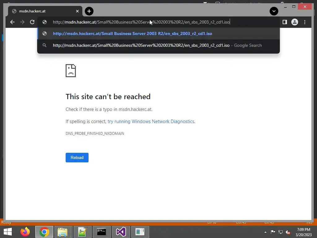Click the sad page error icon
317x238 pixels.
click(71, 71)
